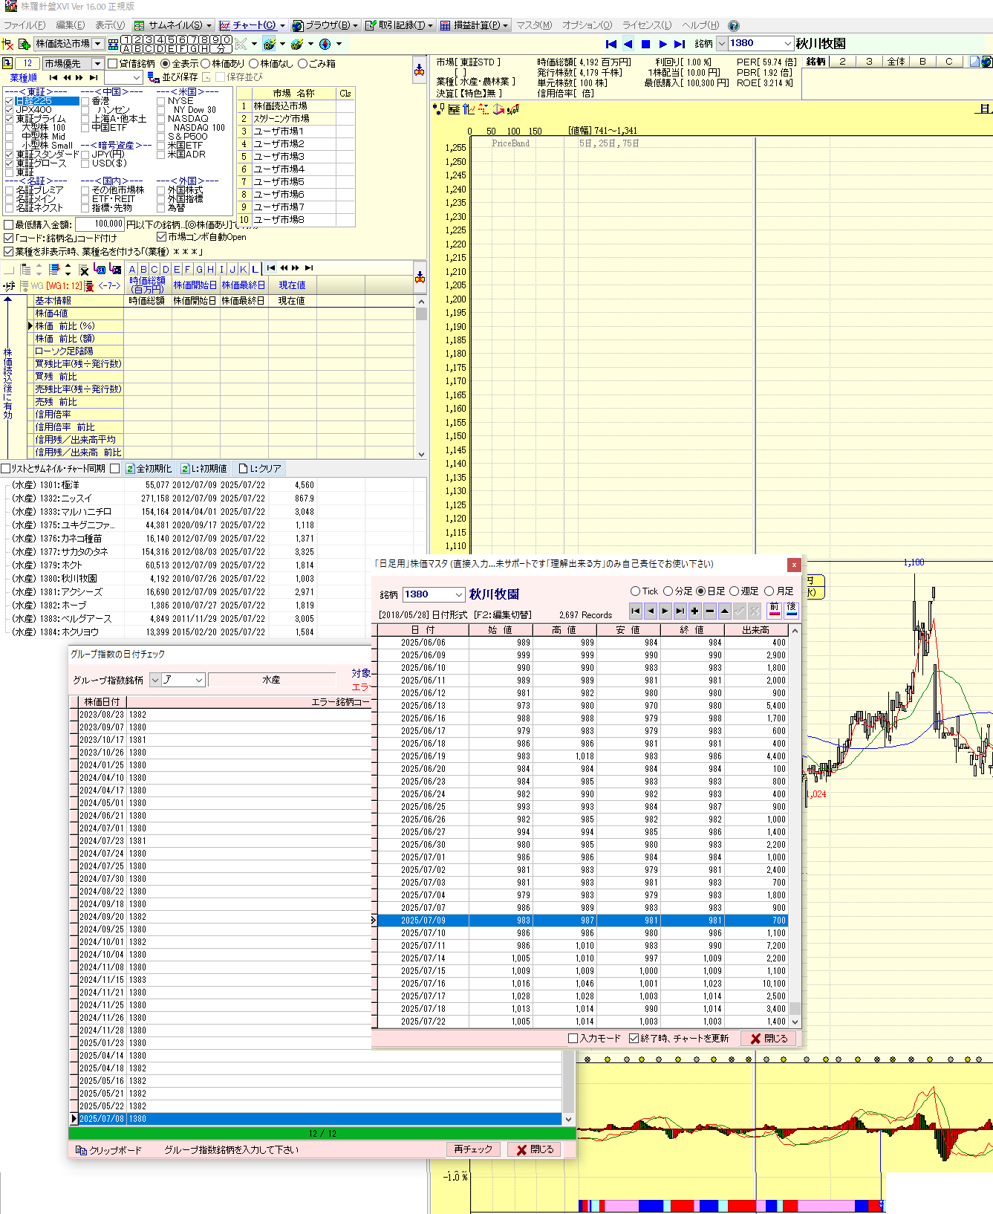This screenshot has width=993, height=1214.
Task: Go to next record in price master
Action: [665, 611]
